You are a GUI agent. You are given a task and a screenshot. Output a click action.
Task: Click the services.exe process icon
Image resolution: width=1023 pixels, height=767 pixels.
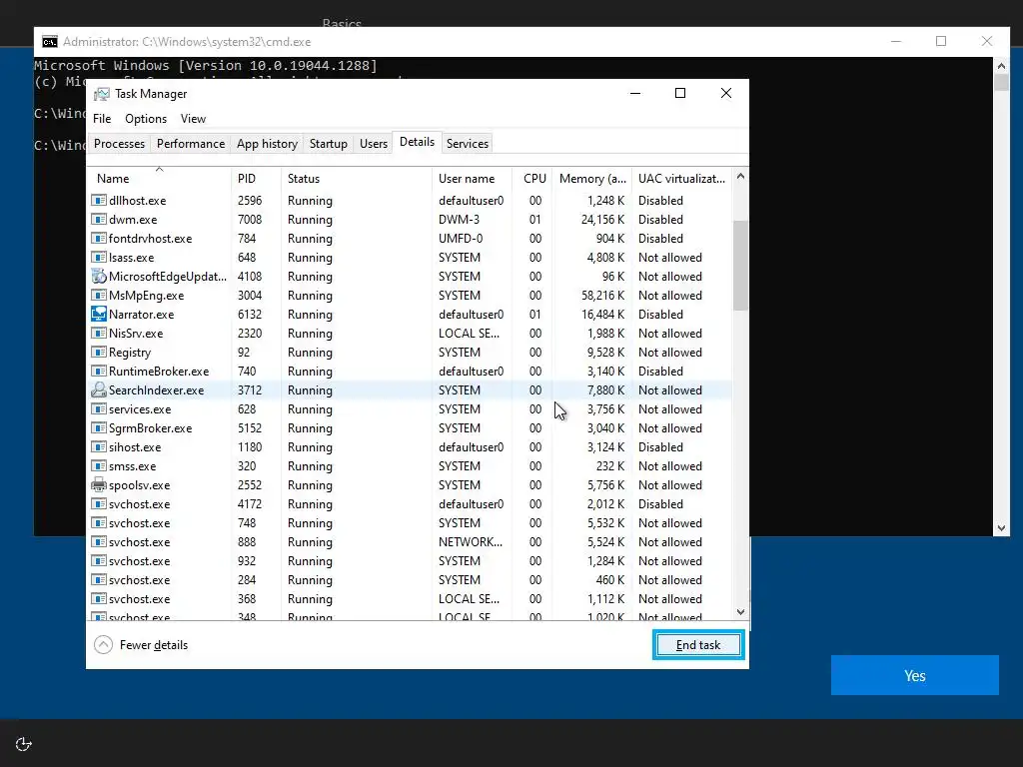click(x=99, y=408)
